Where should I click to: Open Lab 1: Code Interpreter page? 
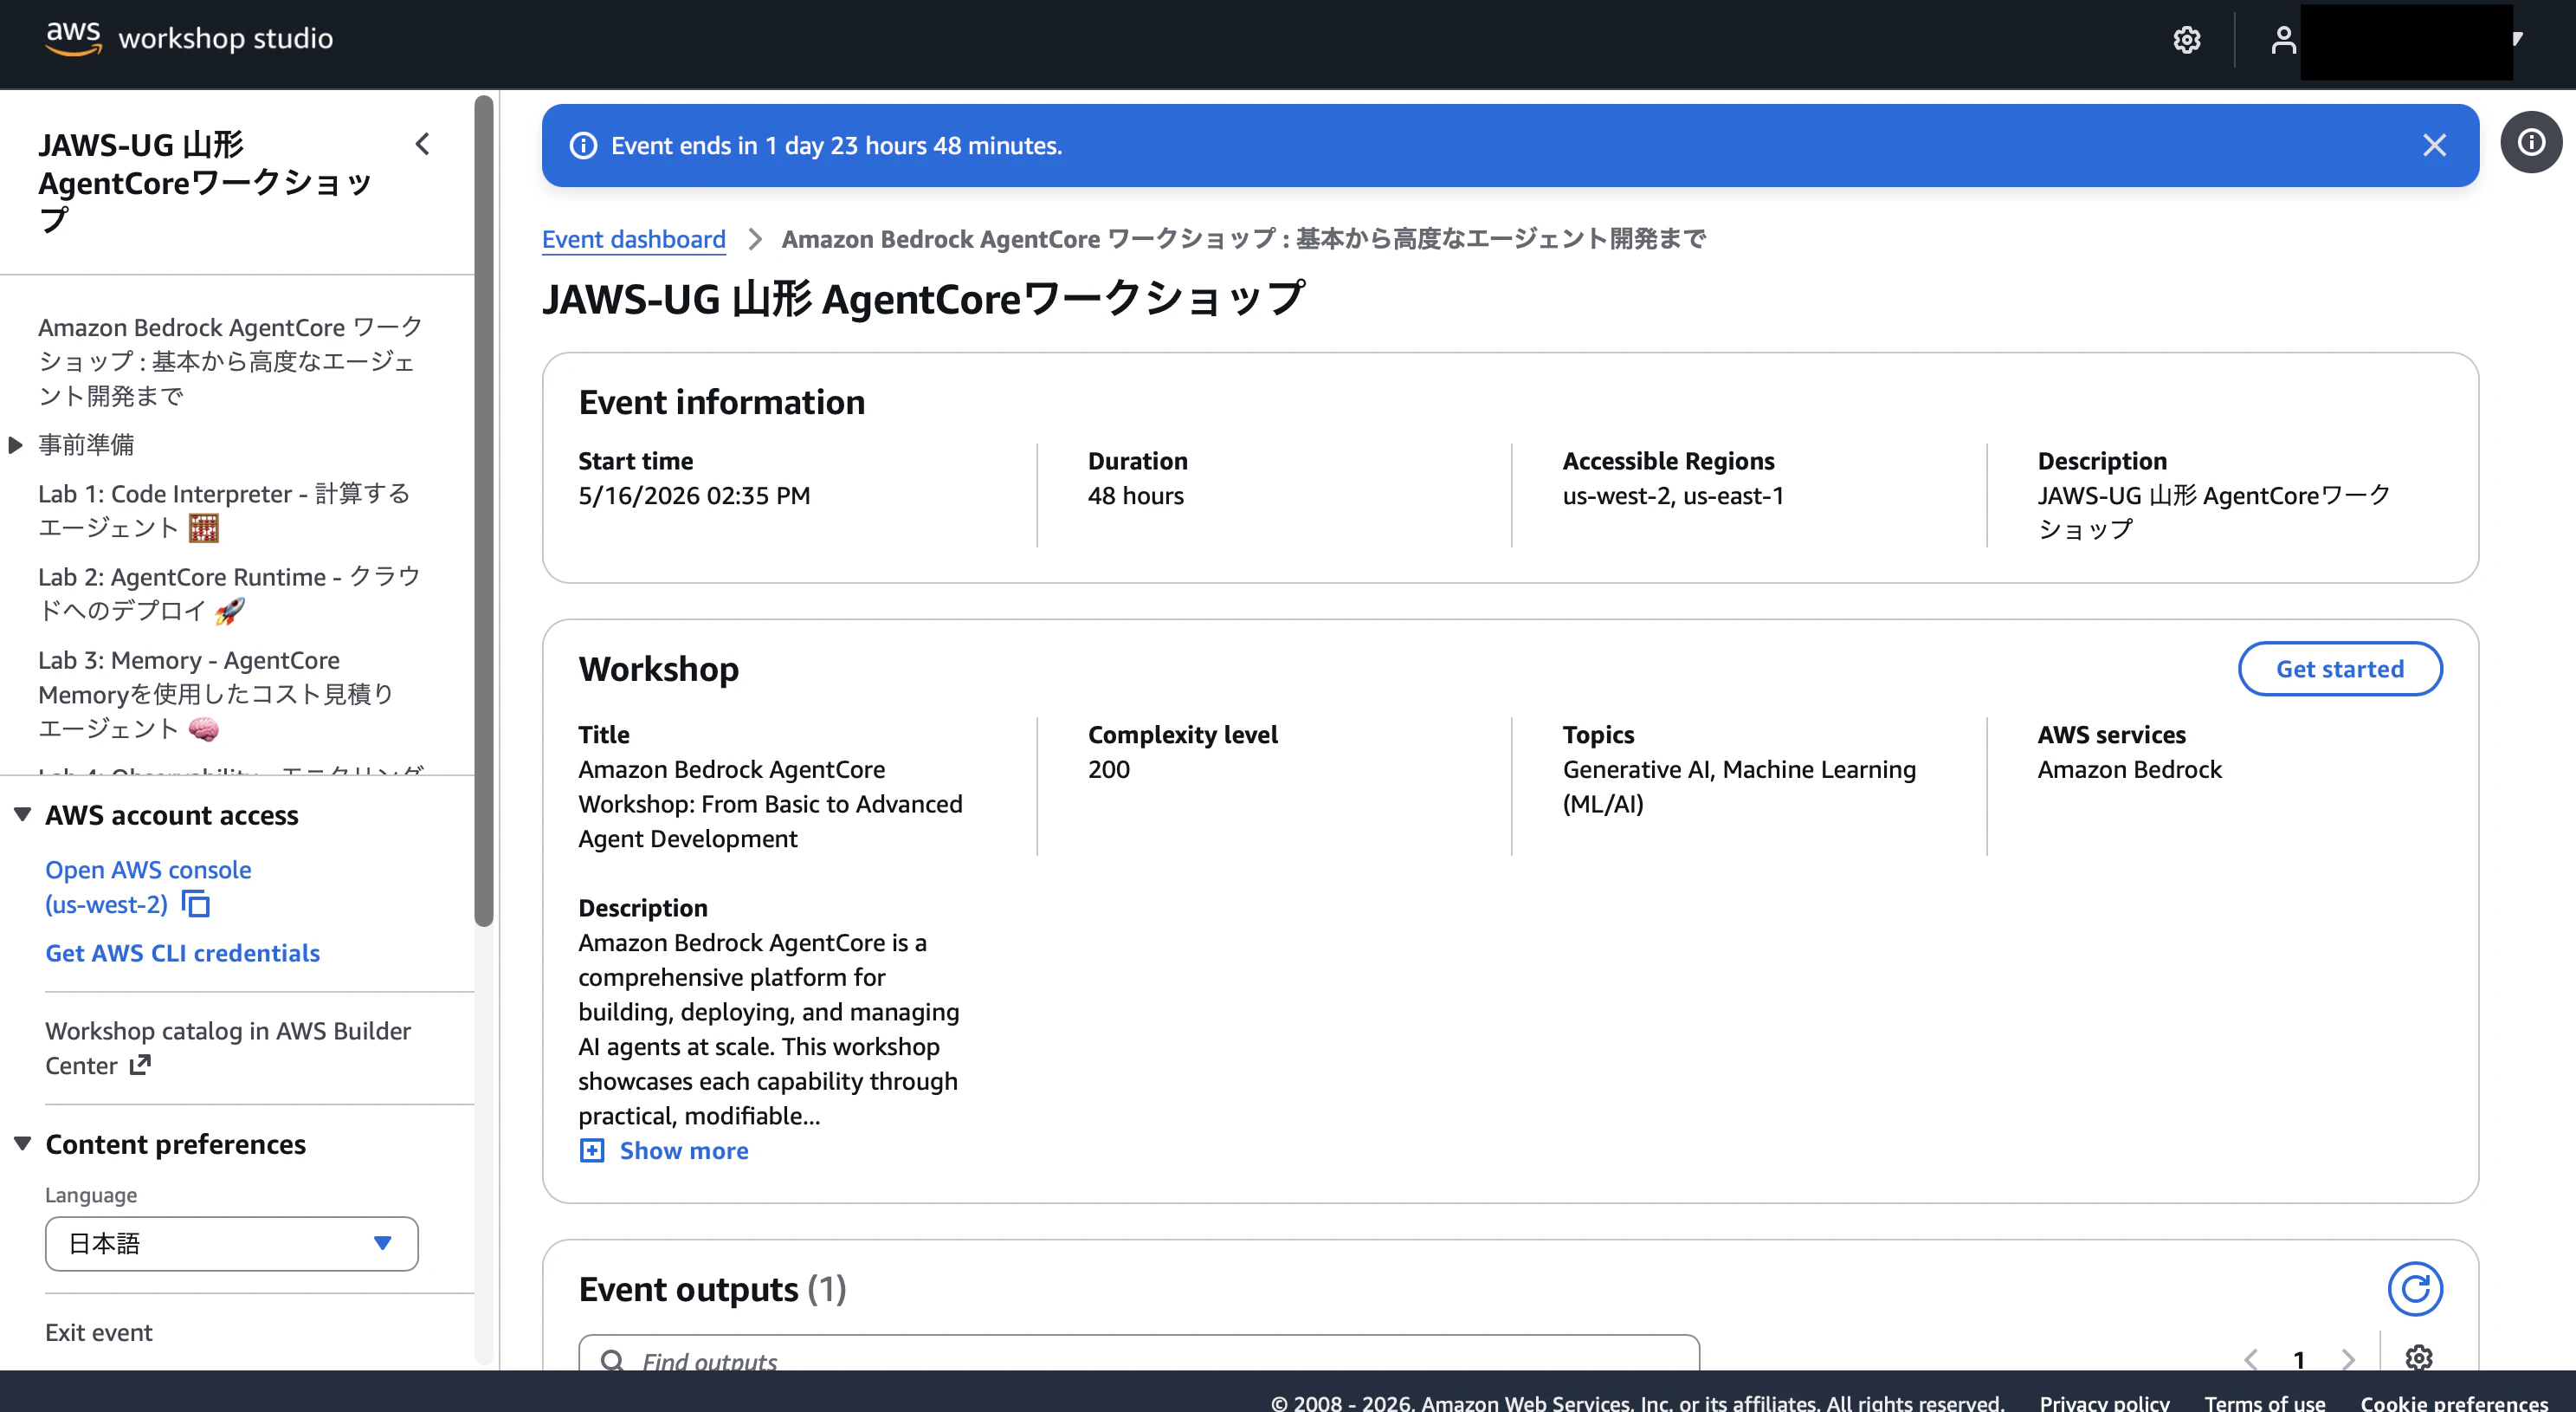click(x=225, y=510)
